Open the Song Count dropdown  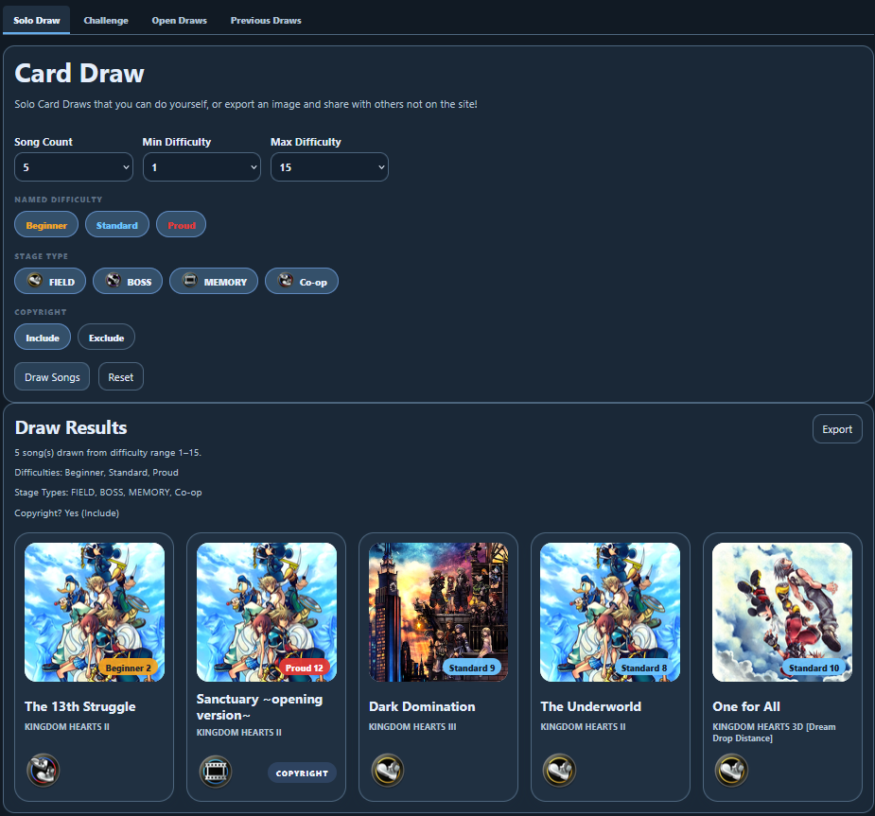tap(74, 166)
